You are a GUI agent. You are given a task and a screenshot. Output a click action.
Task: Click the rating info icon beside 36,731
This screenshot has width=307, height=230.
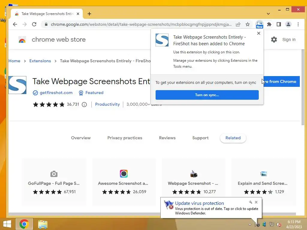click(84, 105)
